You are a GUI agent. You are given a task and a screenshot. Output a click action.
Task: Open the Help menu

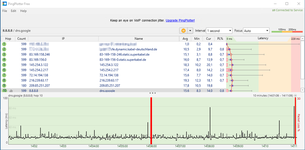coord(23,11)
